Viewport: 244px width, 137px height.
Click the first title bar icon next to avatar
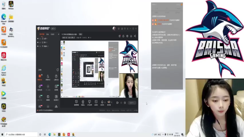point(119,29)
